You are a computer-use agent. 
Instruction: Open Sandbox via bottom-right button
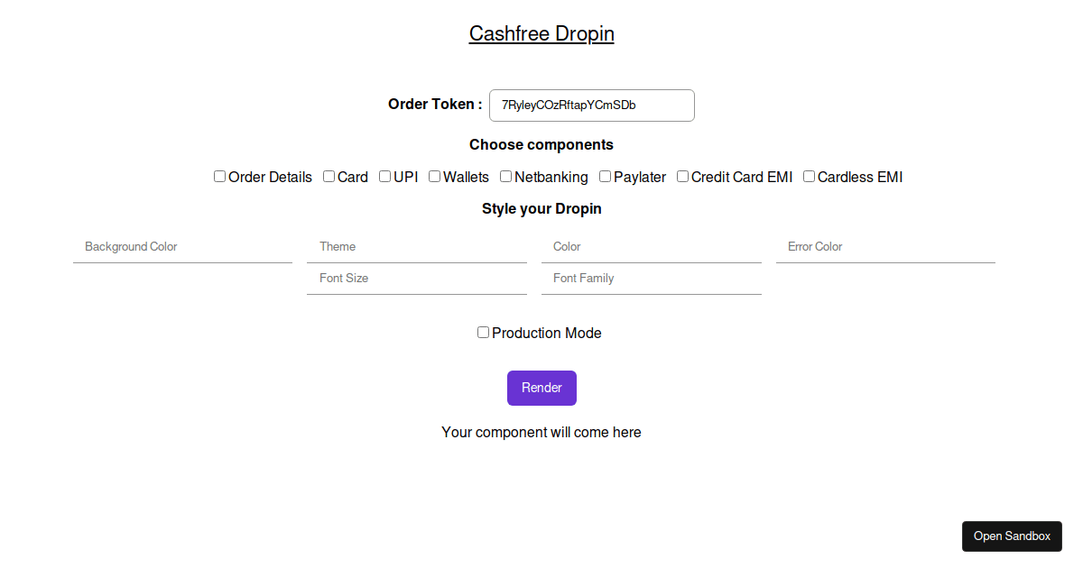click(1012, 536)
